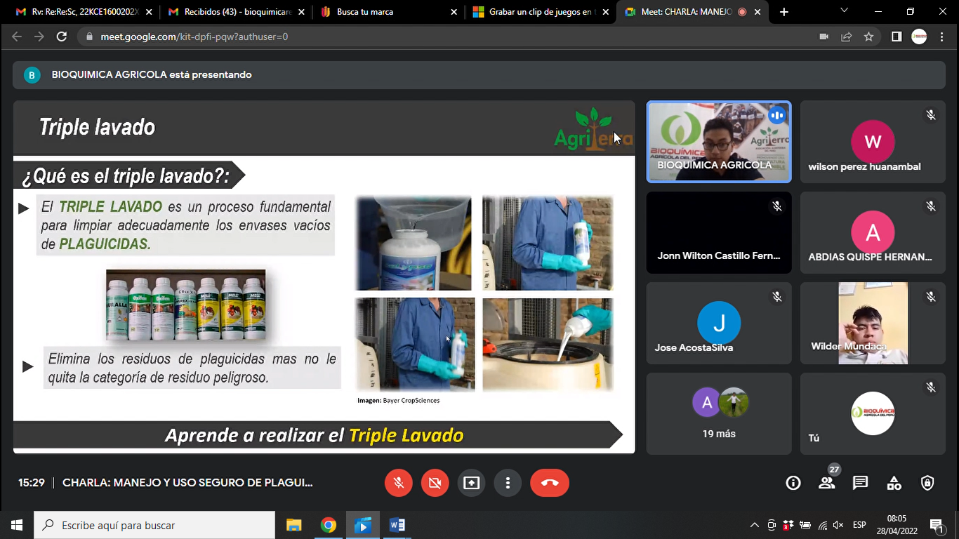Open Chrome side panel icon
Viewport: 959px width, 539px height.
pos(897,36)
